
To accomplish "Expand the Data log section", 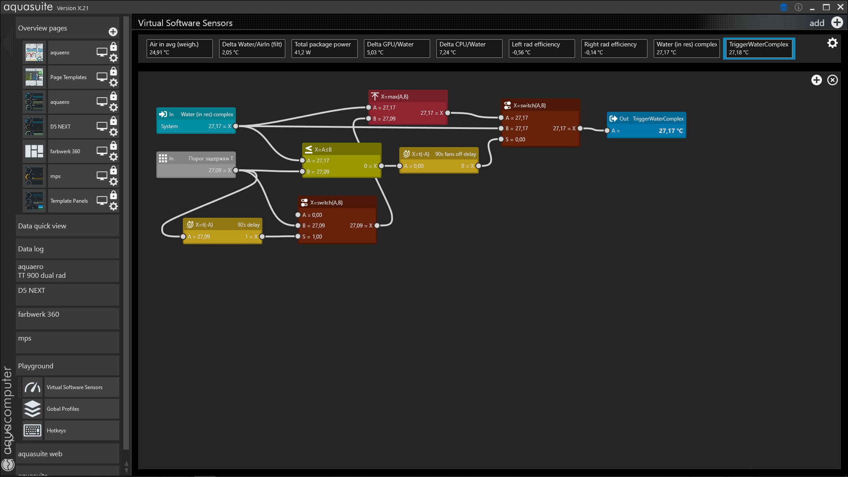I will 67,249.
